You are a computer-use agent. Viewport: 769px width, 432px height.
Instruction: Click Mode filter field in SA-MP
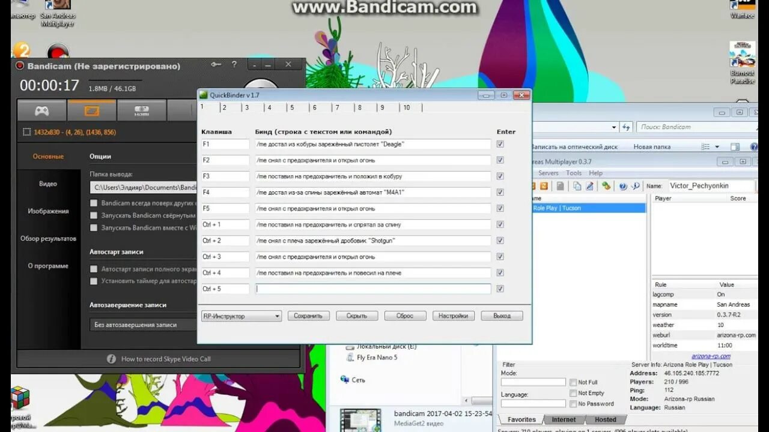[533, 382]
